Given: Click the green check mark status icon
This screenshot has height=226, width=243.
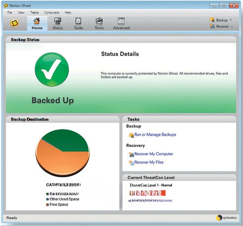Looking at the screenshot, I should click(52, 69).
